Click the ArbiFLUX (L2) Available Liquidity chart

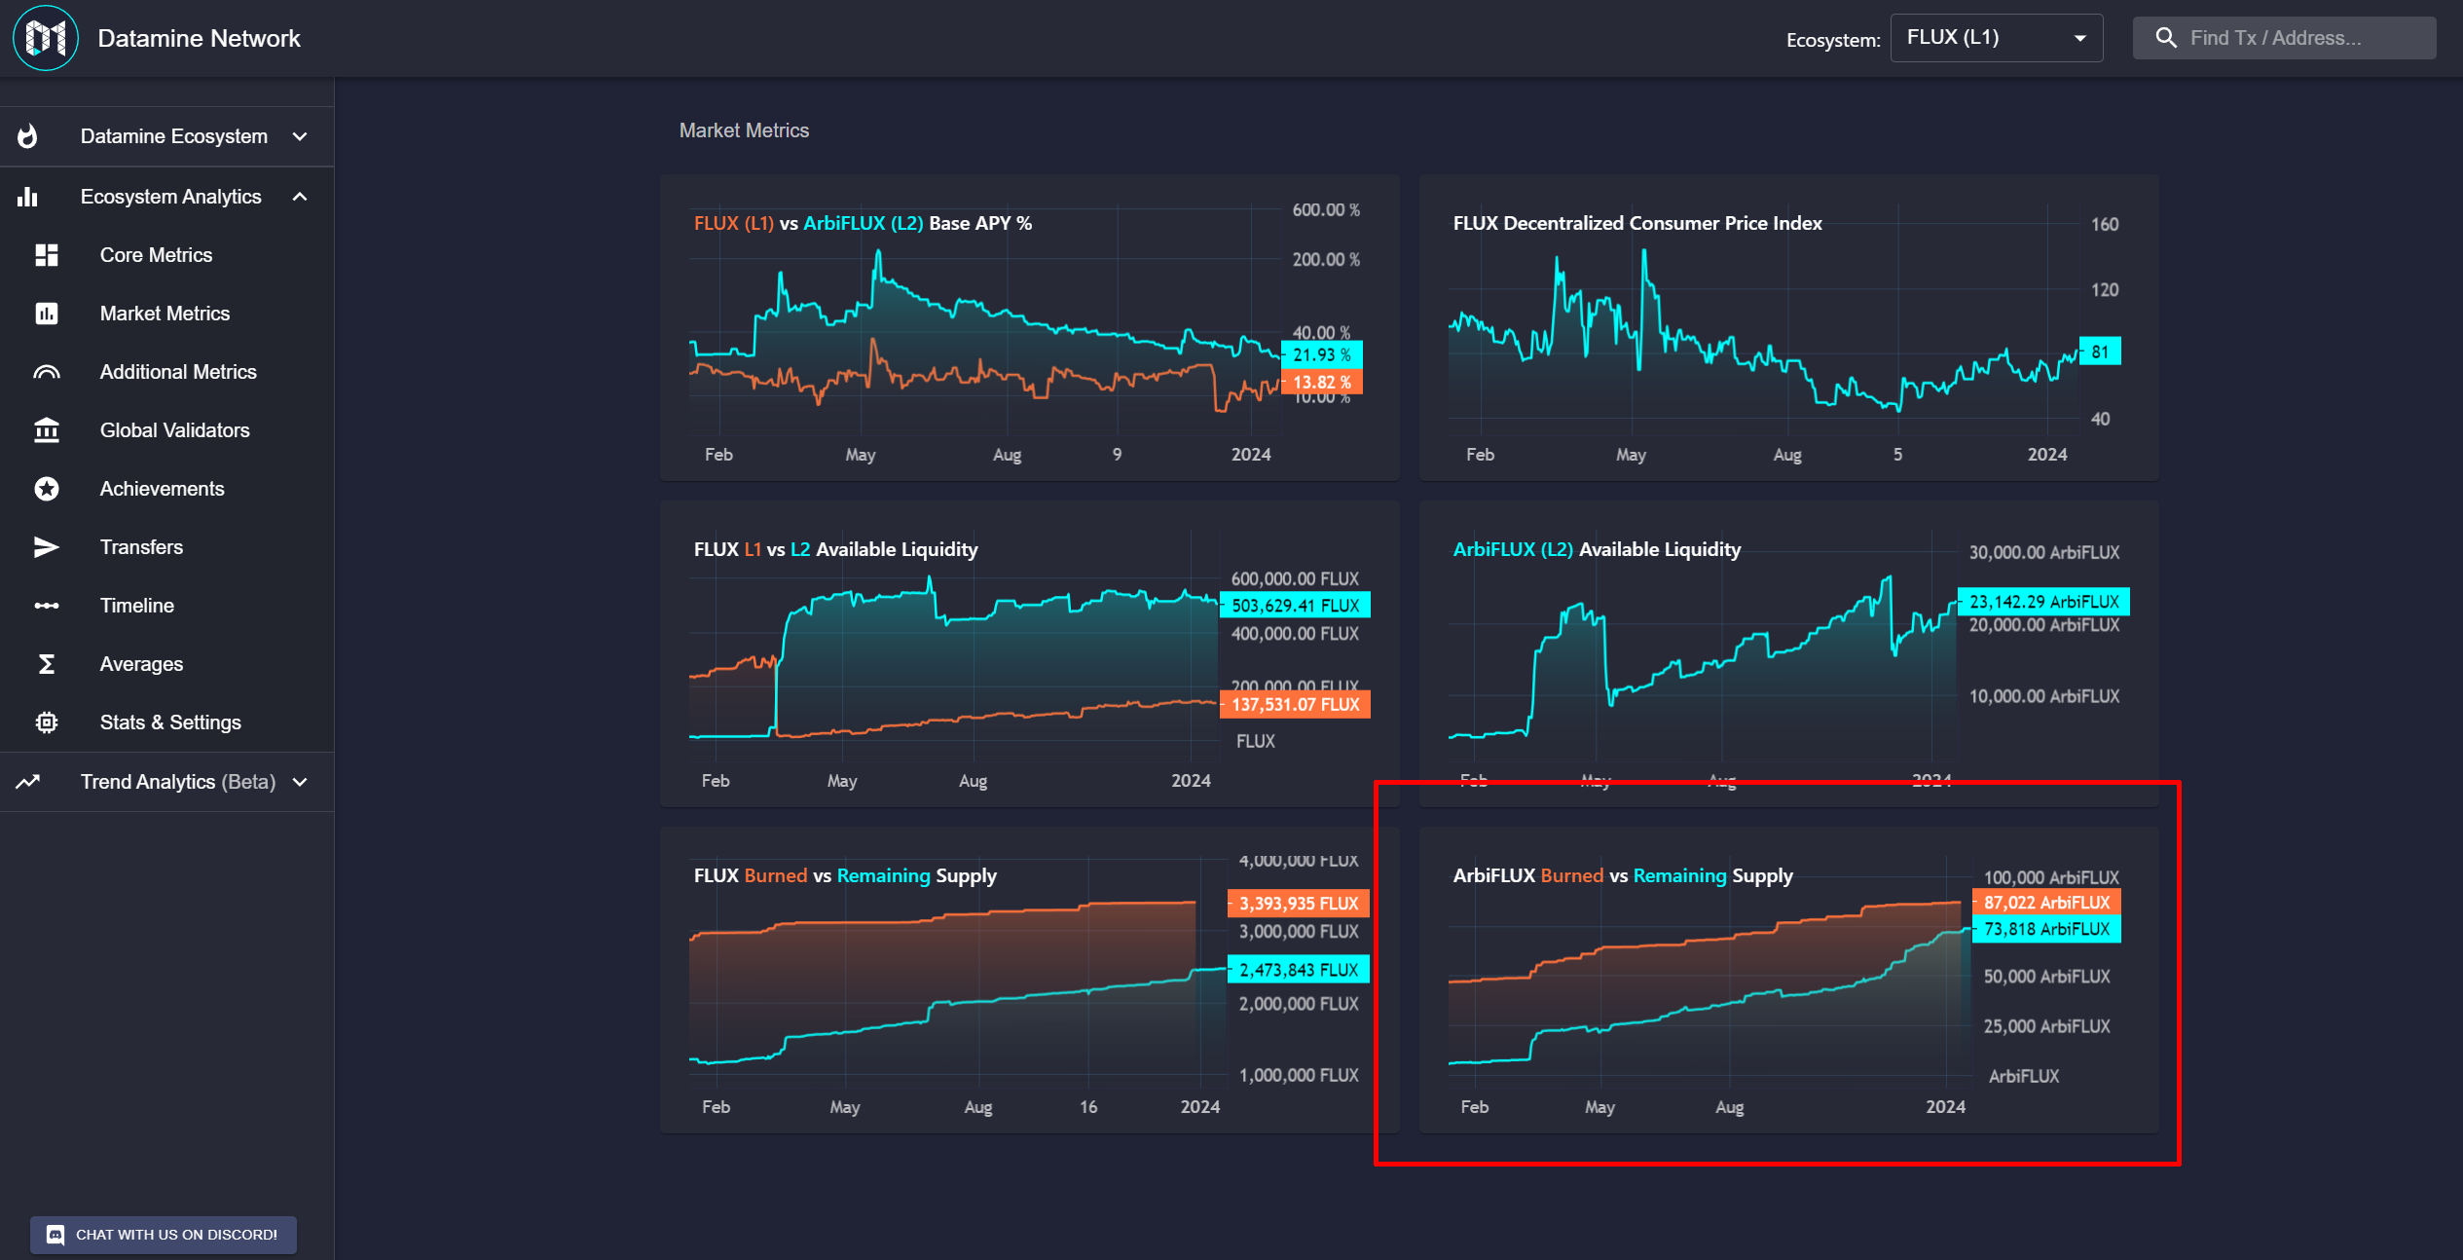coord(1788,653)
